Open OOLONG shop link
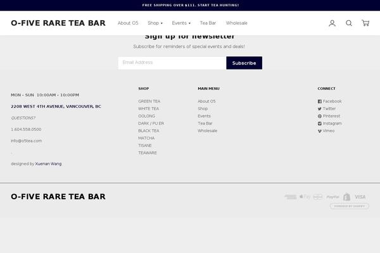This screenshot has width=380, height=253. click(147, 116)
